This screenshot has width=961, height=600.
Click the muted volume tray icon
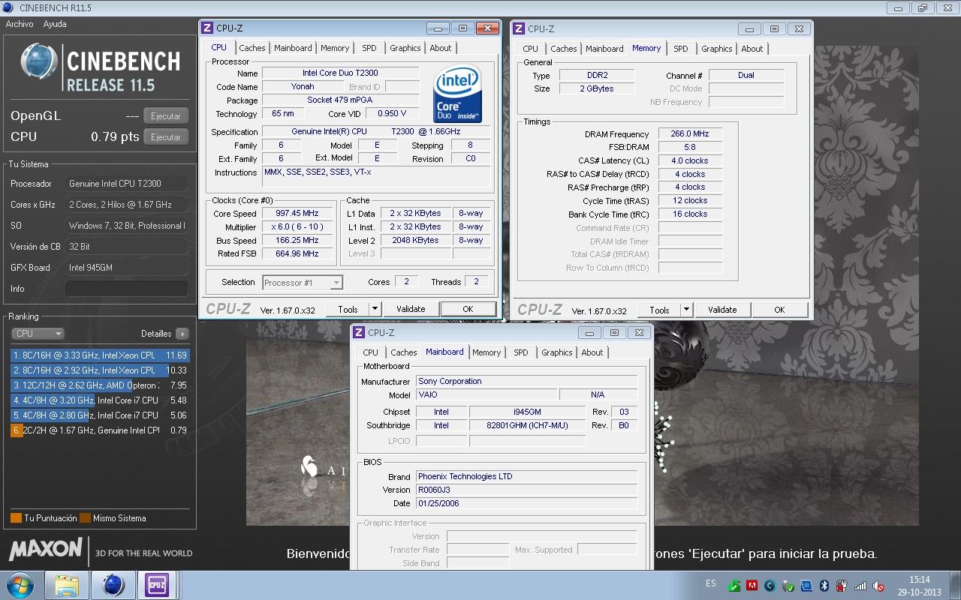coord(878,586)
